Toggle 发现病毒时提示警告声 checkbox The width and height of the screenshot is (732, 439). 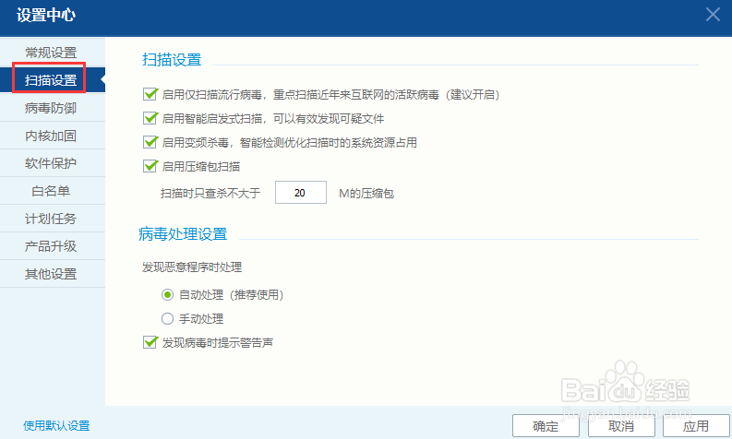[x=150, y=342]
